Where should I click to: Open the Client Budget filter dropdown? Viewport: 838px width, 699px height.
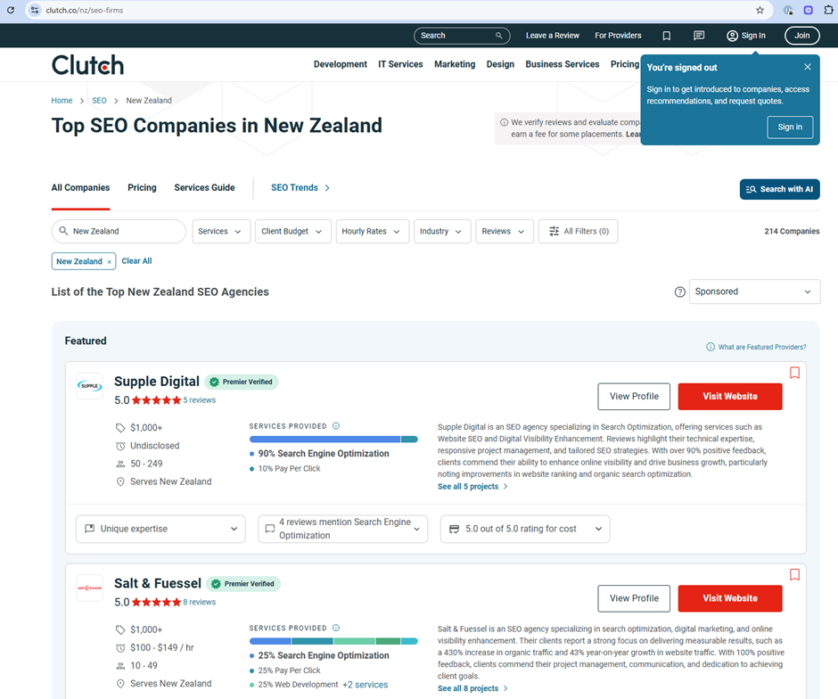[x=293, y=232]
